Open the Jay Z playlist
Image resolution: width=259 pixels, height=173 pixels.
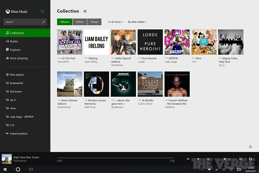[x=11, y=100]
